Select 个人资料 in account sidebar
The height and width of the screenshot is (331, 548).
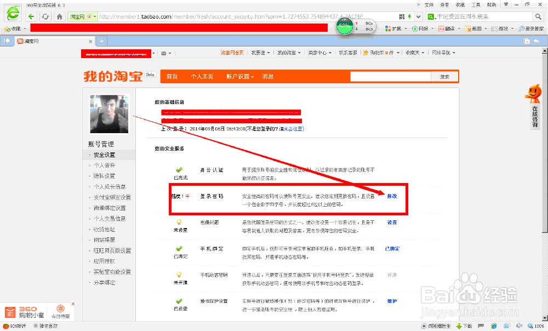104,165
